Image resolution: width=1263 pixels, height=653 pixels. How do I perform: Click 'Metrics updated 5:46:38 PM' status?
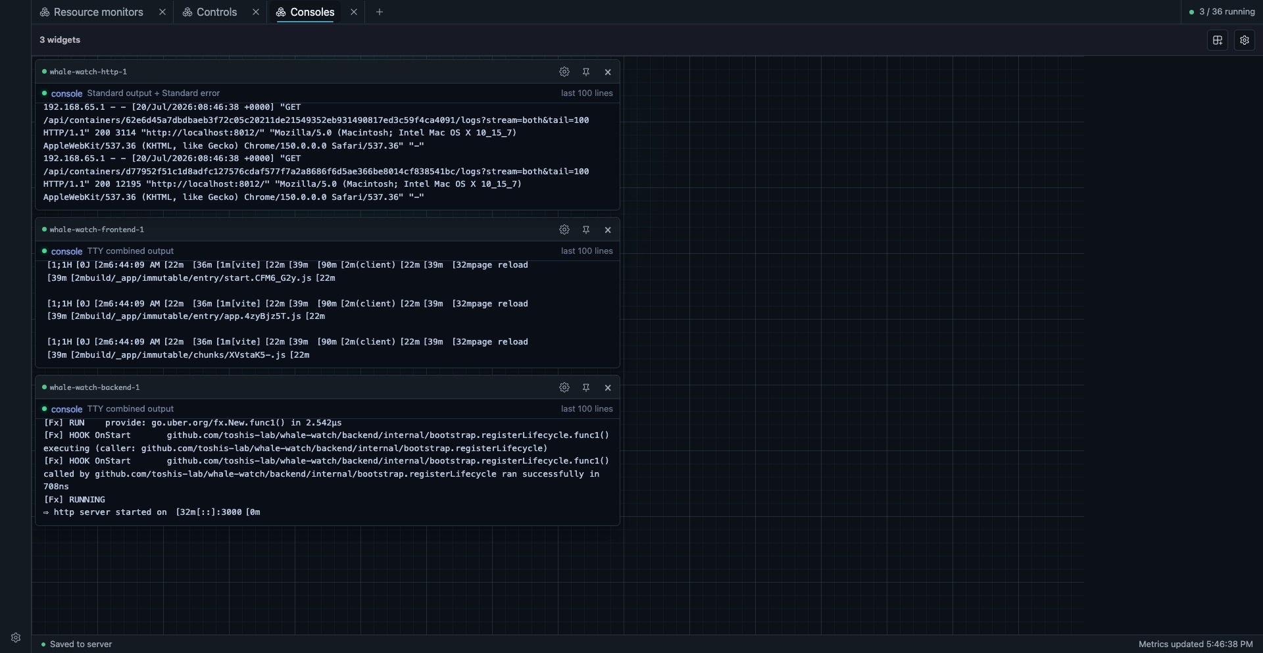(1196, 644)
